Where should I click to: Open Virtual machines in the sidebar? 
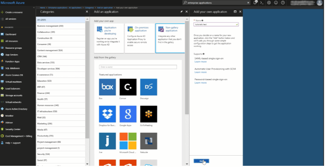13,82
